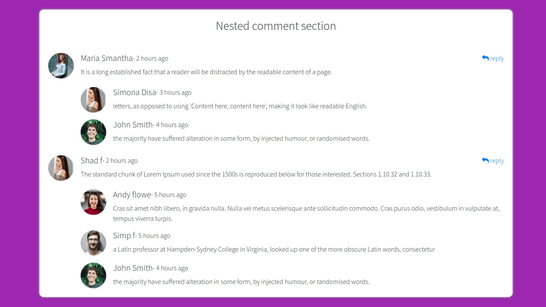
Task: Click the '5 hours ago' timestamp on Andy's comment
Action: (x=170, y=194)
